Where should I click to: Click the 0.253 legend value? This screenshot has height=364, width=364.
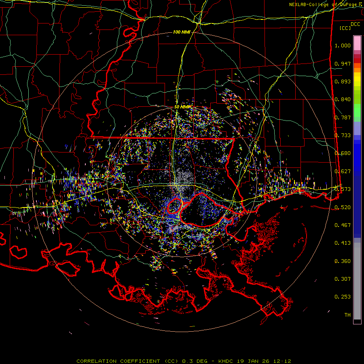click(343, 297)
